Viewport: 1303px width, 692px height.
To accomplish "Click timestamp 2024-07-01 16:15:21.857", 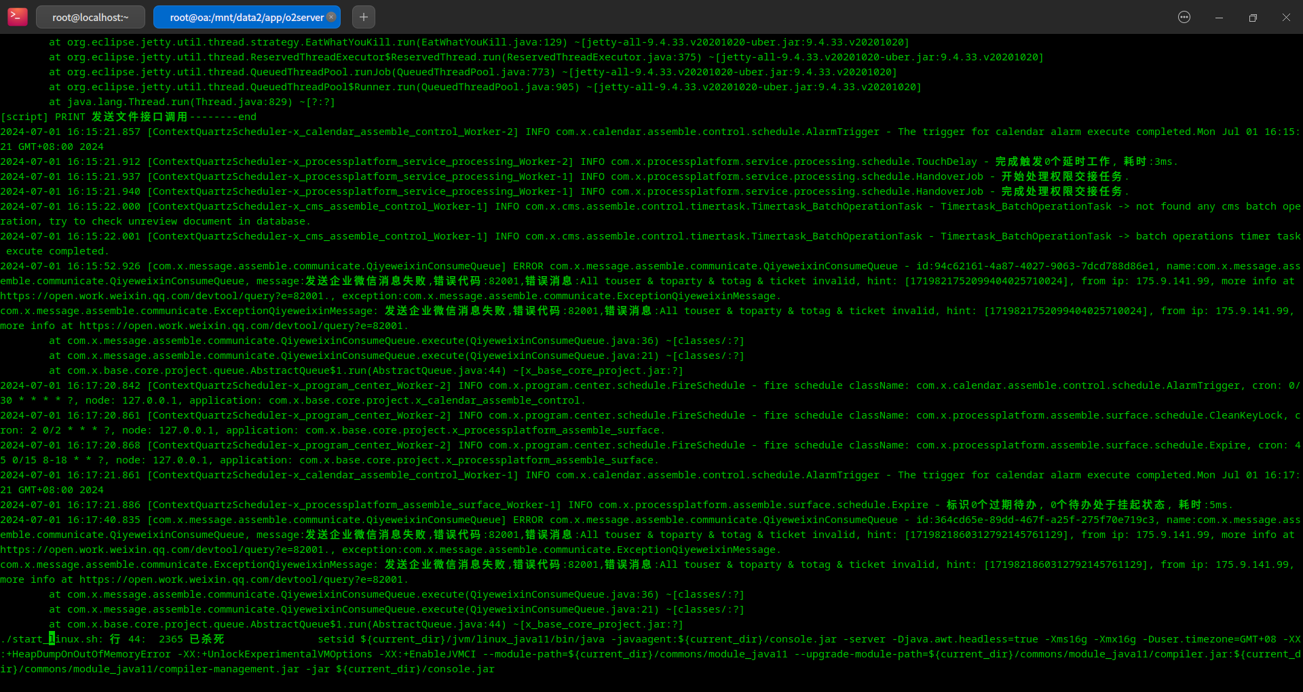I will point(71,132).
